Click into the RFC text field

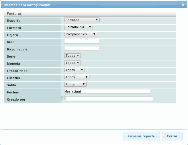tap(81, 41)
